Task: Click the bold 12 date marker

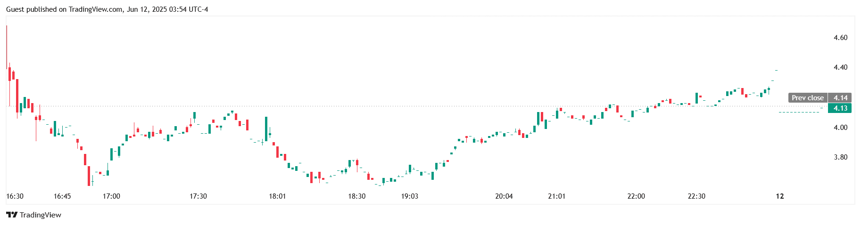Action: (780, 196)
